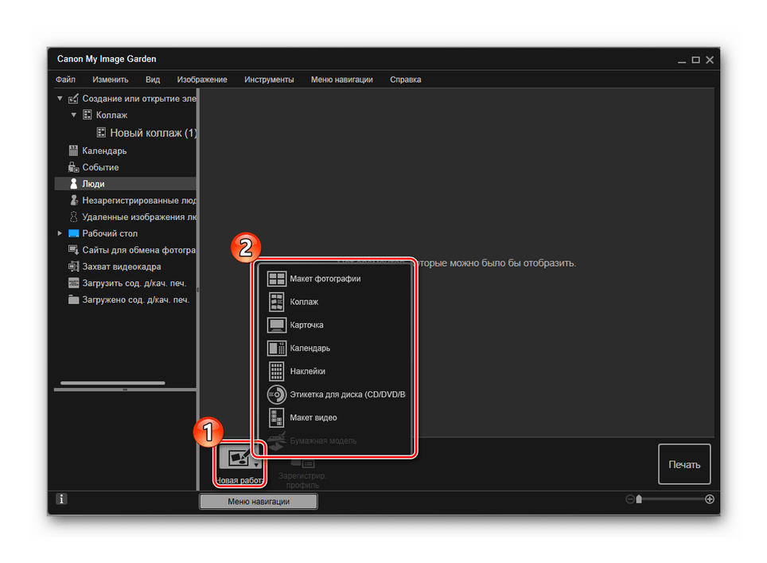Select the Календарь icon in popup menu
The width and height of the screenshot is (767, 563).
pos(276,348)
